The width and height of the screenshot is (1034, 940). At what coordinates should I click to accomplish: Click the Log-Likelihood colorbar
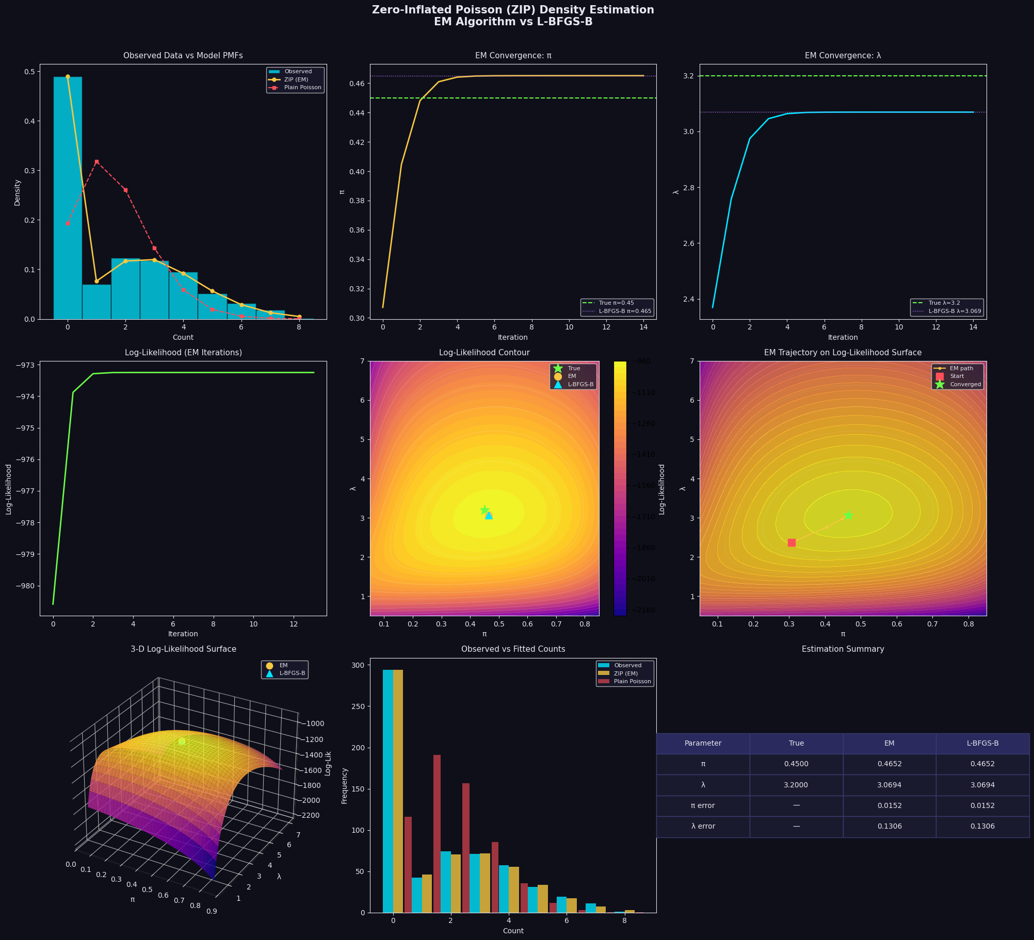pyautogui.click(x=620, y=488)
